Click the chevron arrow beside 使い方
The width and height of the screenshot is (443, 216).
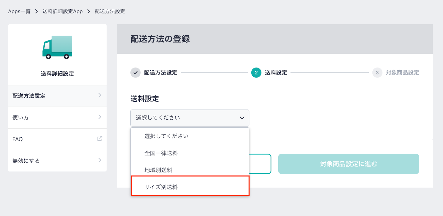point(100,117)
